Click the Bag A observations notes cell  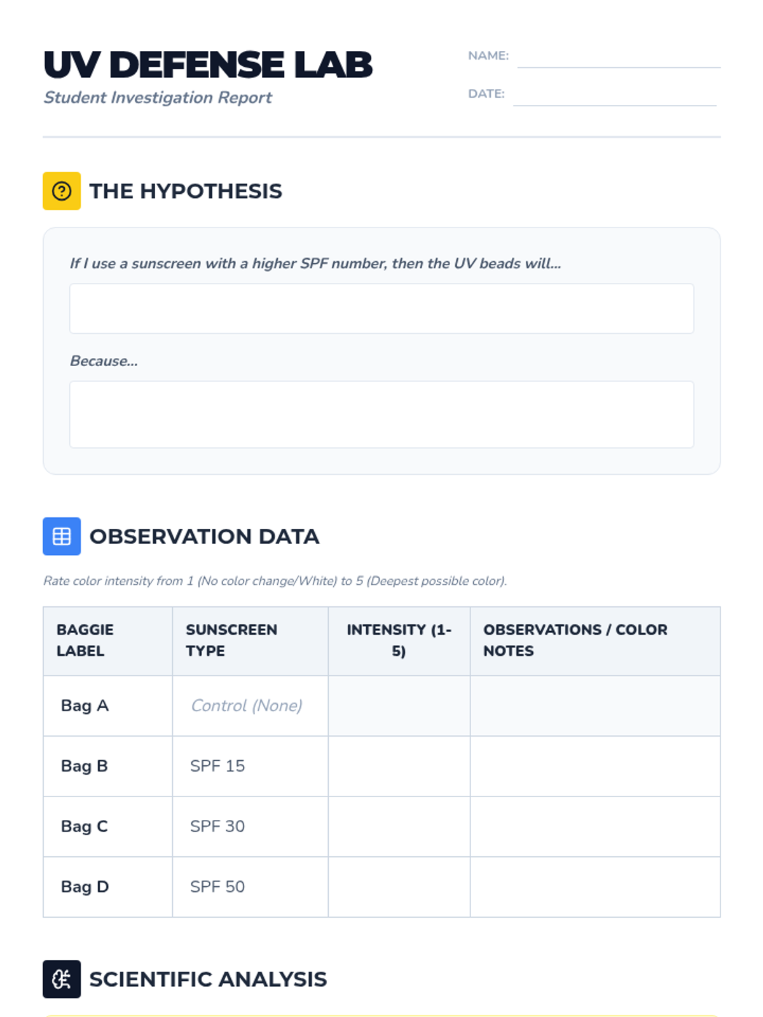pyautogui.click(x=595, y=706)
